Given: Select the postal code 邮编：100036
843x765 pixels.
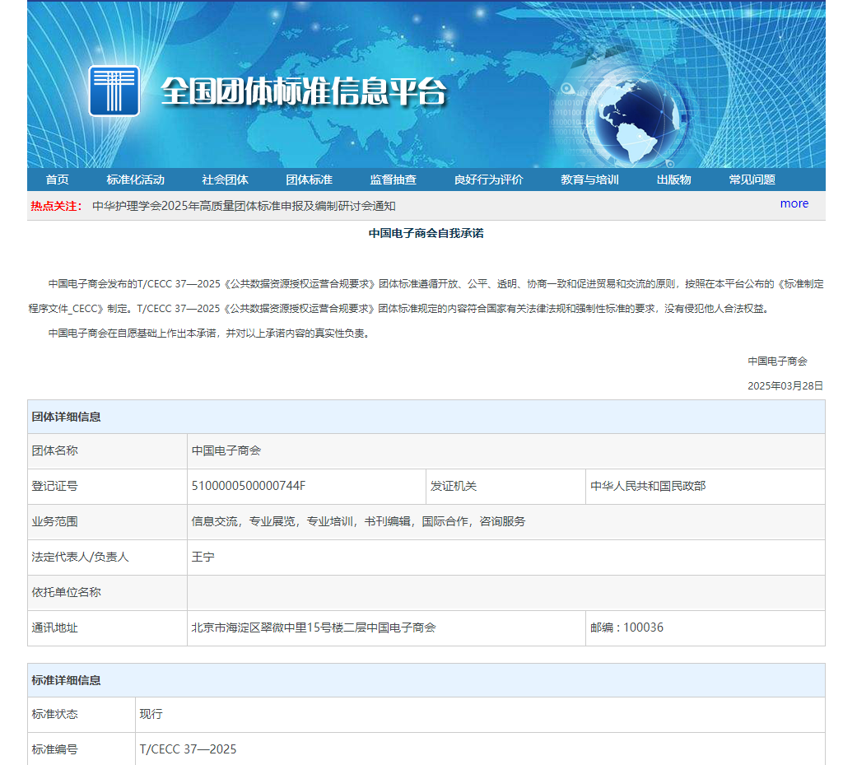Looking at the screenshot, I should point(626,627).
